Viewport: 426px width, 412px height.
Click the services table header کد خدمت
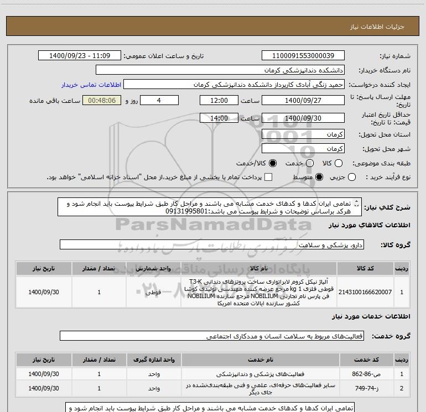coord(366,359)
